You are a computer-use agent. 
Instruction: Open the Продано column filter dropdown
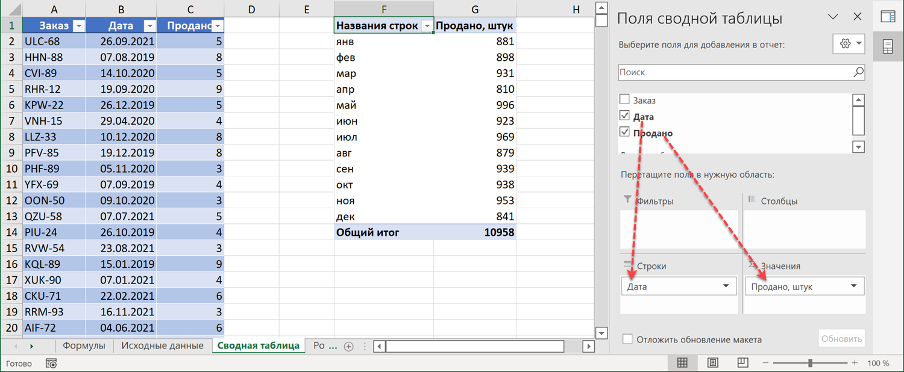pos(218,26)
